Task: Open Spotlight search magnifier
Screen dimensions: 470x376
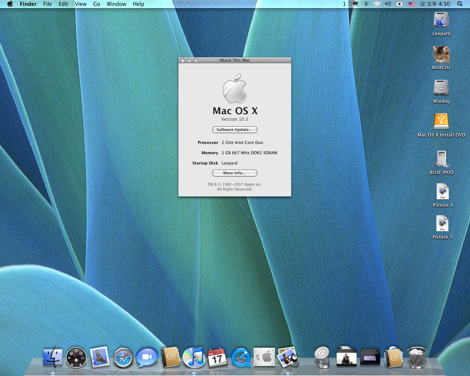Action: (460, 4)
